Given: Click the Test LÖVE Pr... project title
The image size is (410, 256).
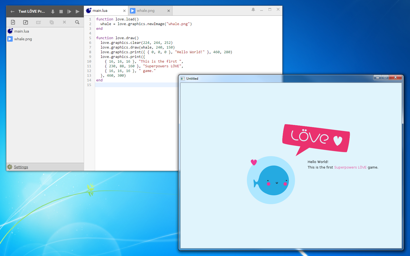Looking at the screenshot, I should [x=32, y=12].
